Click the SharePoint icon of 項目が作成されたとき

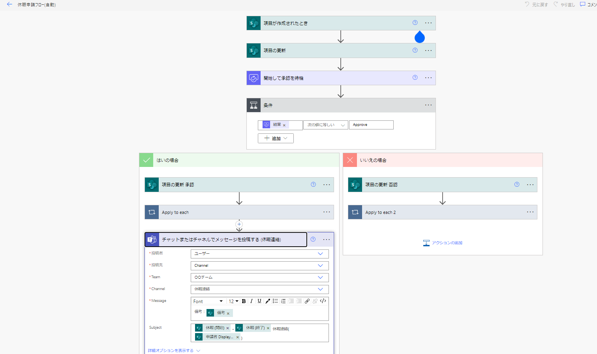click(253, 23)
